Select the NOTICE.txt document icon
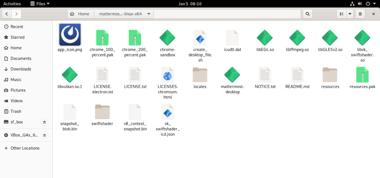 point(265,75)
